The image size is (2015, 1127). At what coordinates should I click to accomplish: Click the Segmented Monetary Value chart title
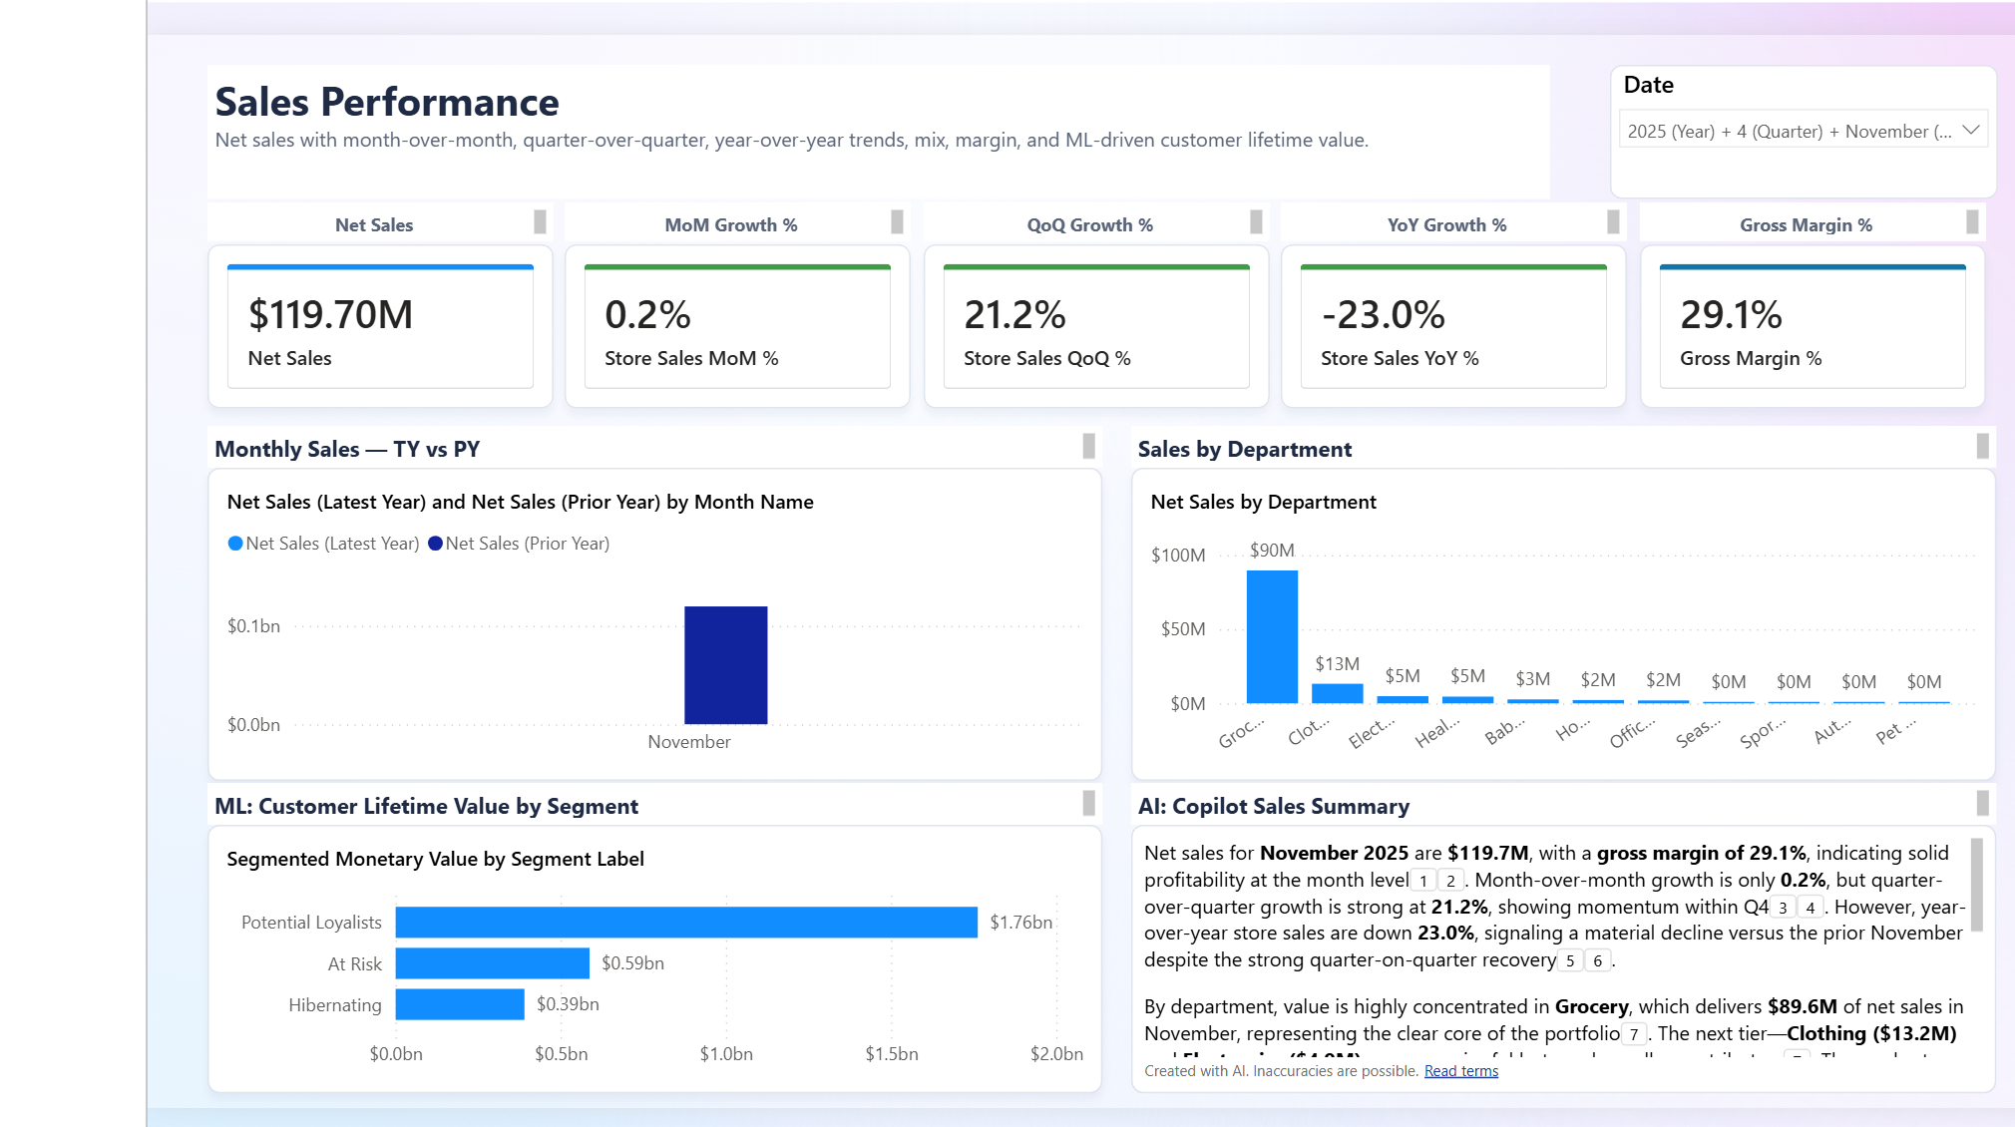pos(435,859)
